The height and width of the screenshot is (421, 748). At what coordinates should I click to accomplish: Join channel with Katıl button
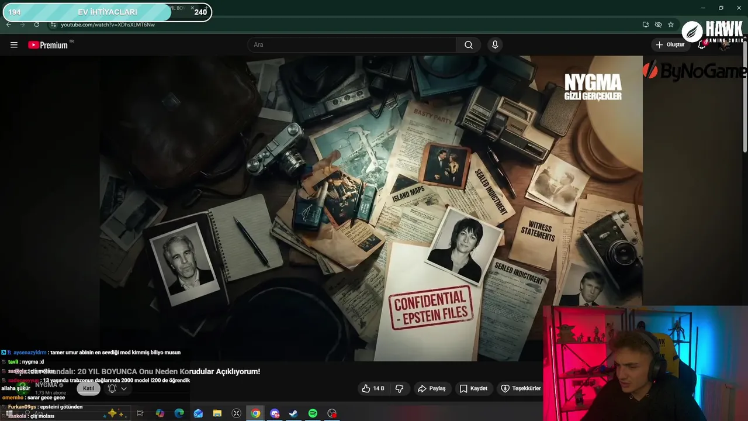pyautogui.click(x=88, y=388)
